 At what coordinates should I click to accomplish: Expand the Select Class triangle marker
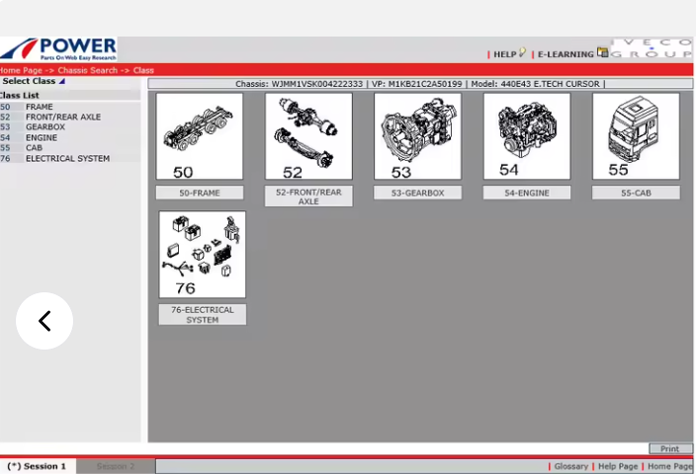point(61,82)
